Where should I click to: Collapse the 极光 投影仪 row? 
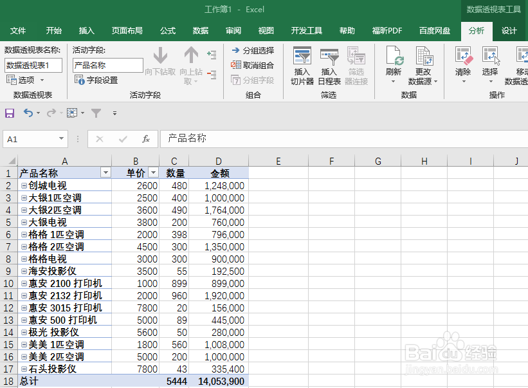24,333
